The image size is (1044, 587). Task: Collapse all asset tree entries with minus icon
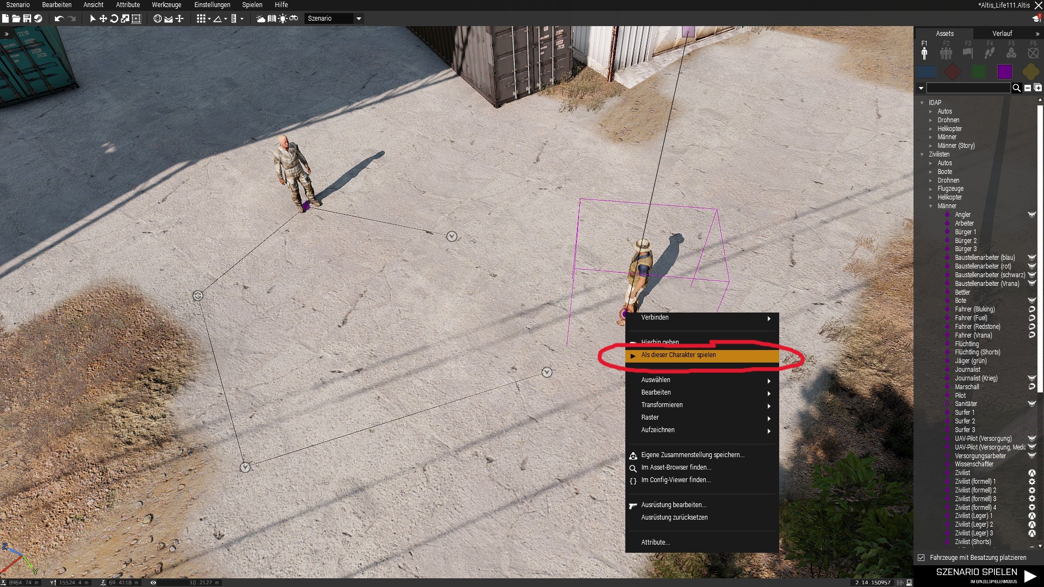1028,88
